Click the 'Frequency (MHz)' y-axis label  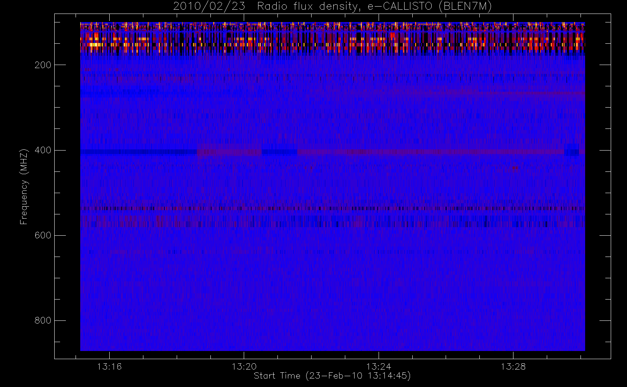pyautogui.click(x=24, y=186)
